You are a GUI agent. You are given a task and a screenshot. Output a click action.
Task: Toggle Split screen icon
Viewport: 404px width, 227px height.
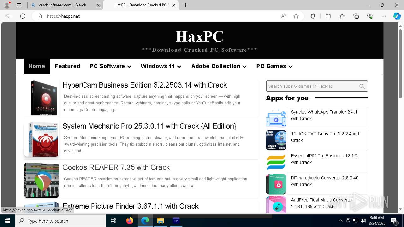point(328,16)
